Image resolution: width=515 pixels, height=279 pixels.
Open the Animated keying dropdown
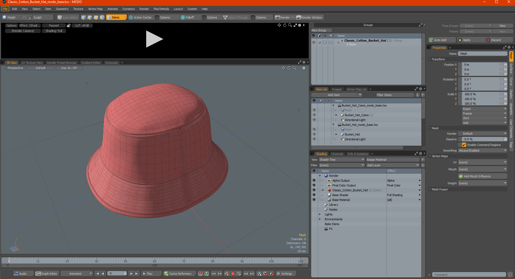pos(76,274)
